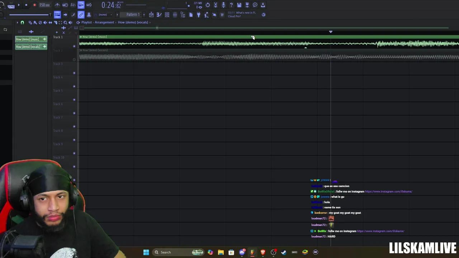Toggle the link/multilink controllers icon
Viewport: 459px width, 258px height.
coord(81,15)
